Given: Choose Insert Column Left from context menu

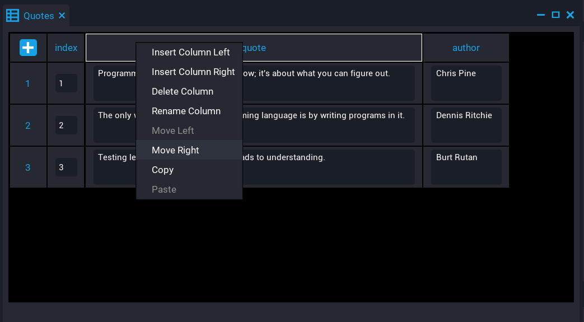Looking at the screenshot, I should (x=190, y=52).
